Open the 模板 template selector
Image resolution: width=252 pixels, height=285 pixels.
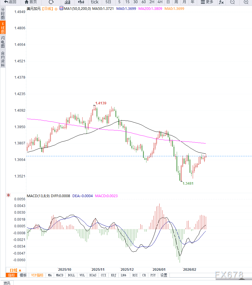pos(23,275)
